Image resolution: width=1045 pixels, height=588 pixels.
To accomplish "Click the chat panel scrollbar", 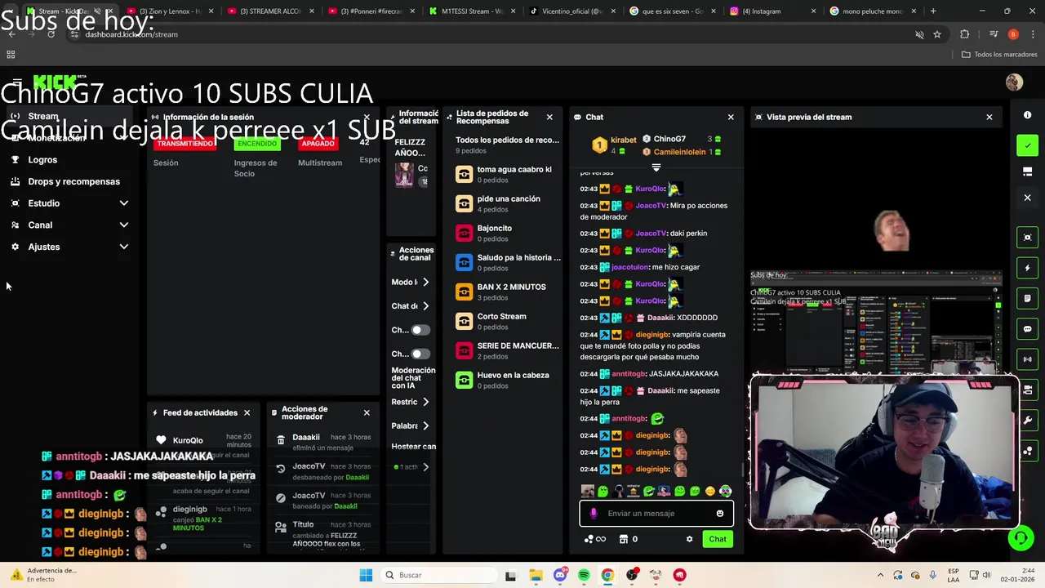I will tap(742, 470).
